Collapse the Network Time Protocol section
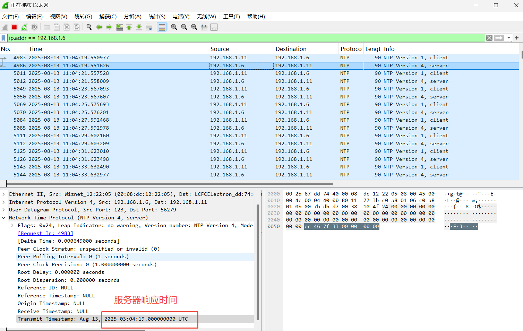 pos(3,218)
